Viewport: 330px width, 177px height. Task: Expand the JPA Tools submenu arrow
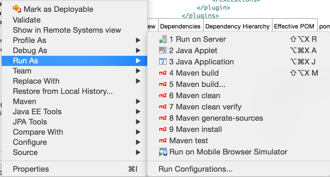pos(138,122)
